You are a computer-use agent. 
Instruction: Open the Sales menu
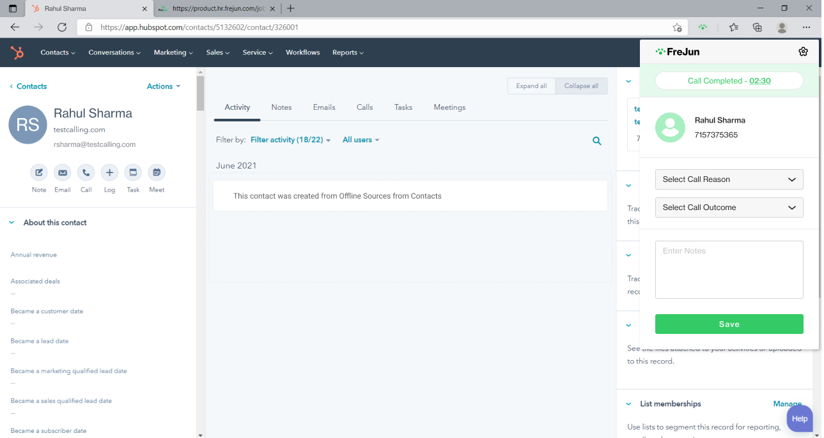(218, 52)
